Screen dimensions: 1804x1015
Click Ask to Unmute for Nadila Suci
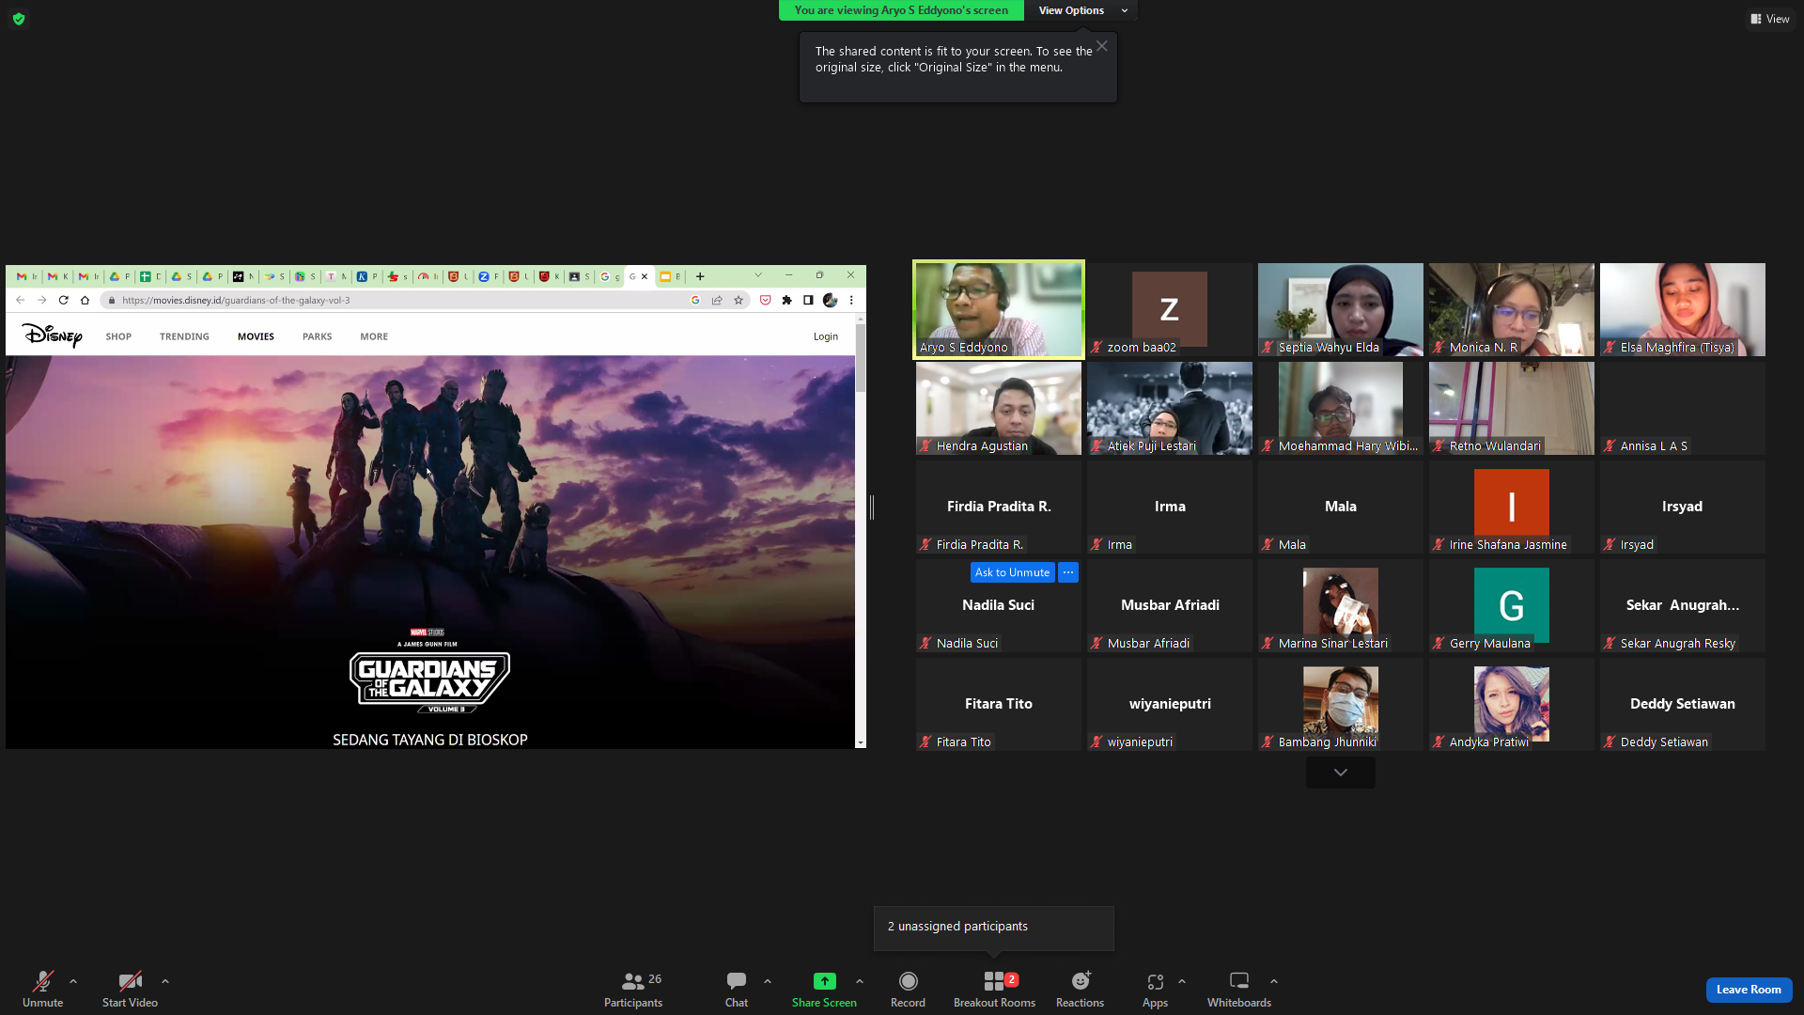click(x=1012, y=572)
